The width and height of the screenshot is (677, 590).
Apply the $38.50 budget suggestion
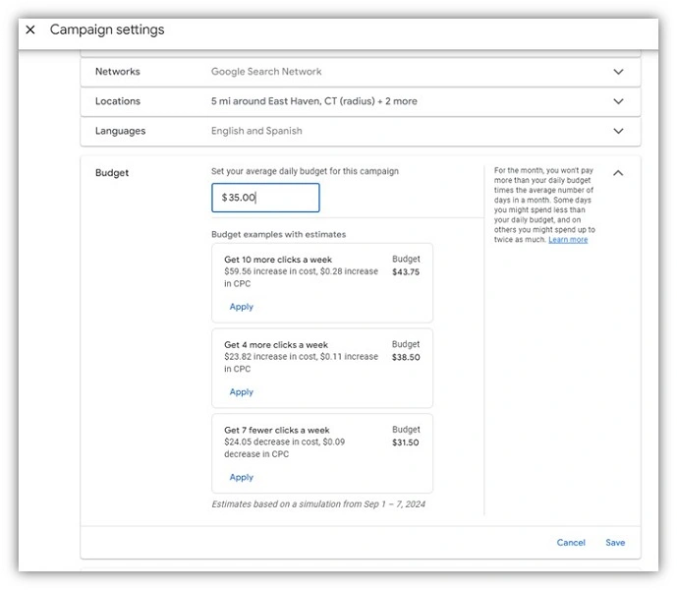coord(242,392)
